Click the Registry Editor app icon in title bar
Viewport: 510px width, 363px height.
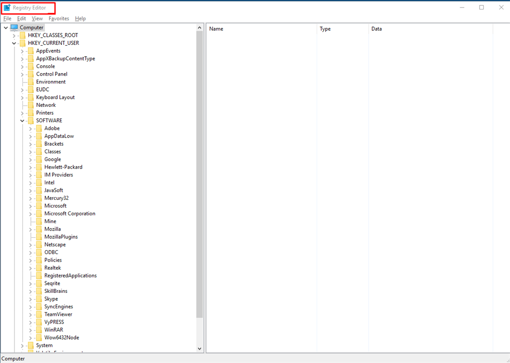point(7,7)
